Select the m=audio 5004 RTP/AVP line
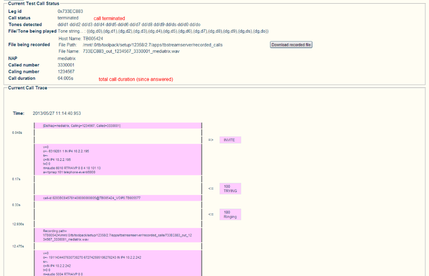 coord(63,274)
